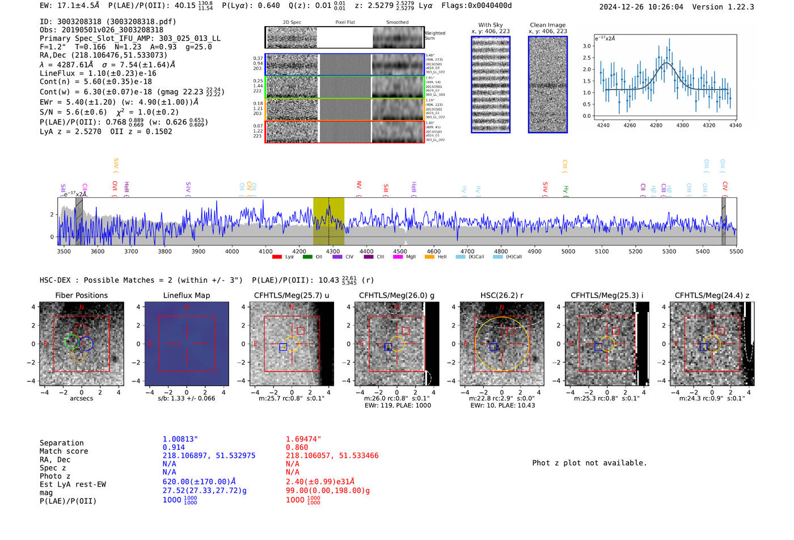Open the CFHTLS/Meg(24.4) z band cutout
Viewport: 794px width, 540px height.
click(x=712, y=344)
